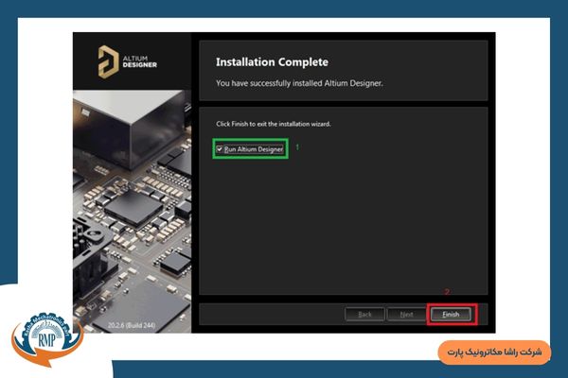Tick the Run Altium Designer checkbox

click(x=220, y=149)
